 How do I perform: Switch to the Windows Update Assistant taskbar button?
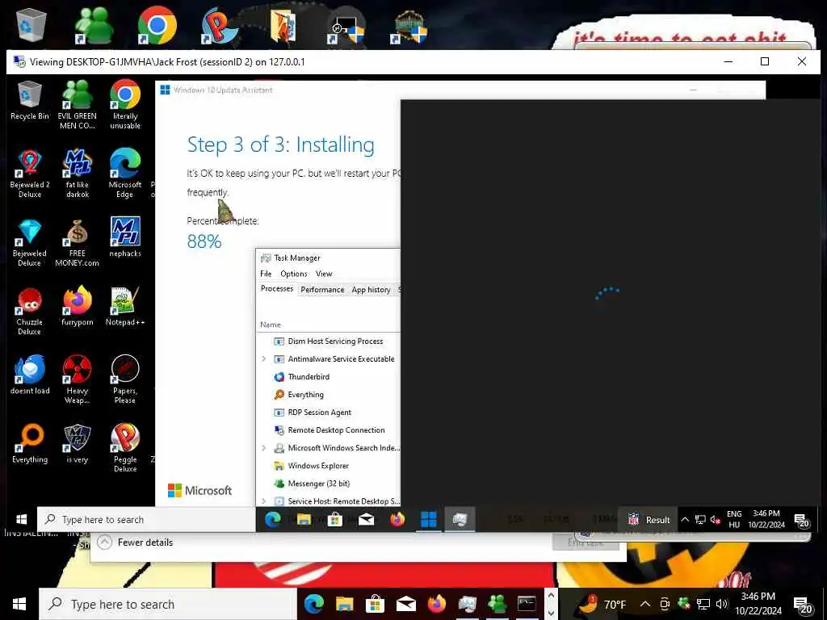click(x=429, y=519)
